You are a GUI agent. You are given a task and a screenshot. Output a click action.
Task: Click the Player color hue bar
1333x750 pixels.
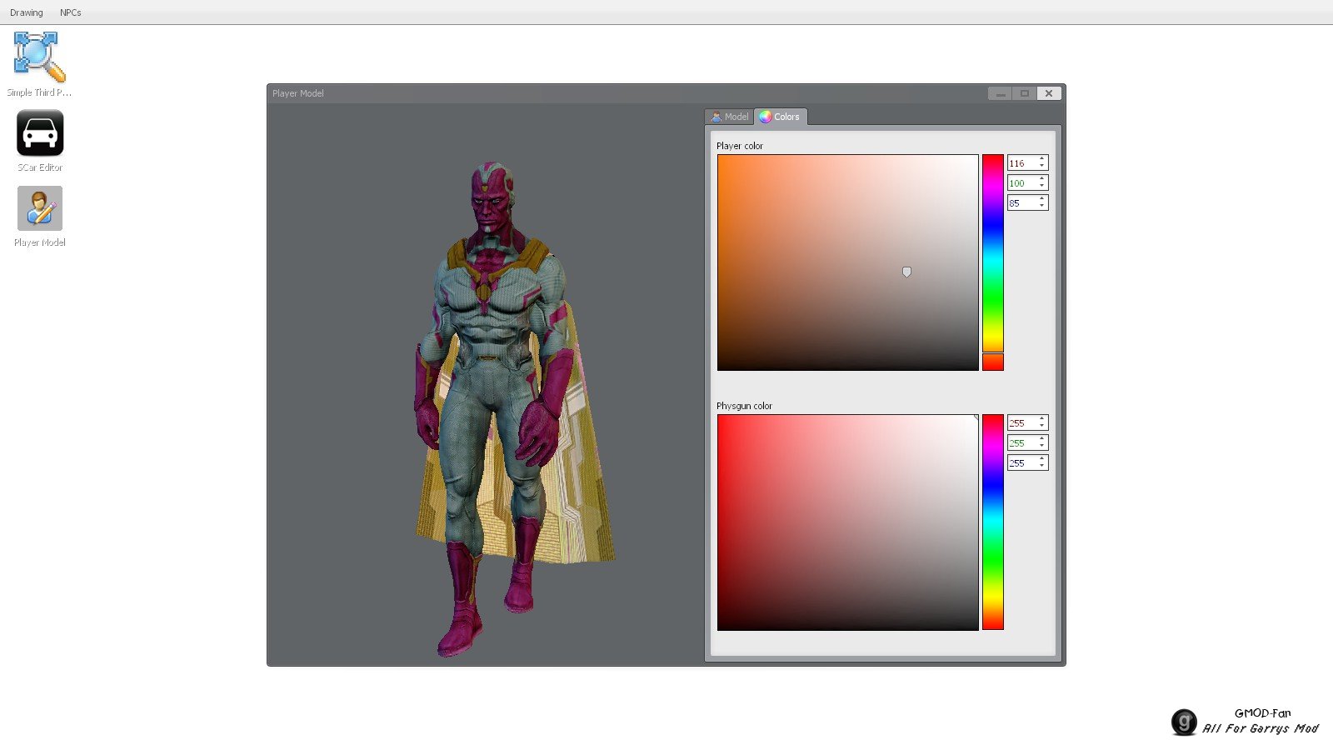pyautogui.click(x=993, y=262)
